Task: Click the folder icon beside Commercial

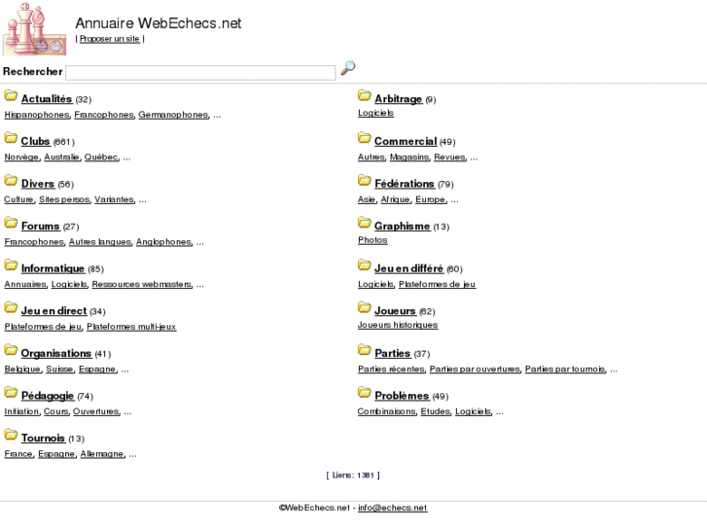Action: click(365, 138)
